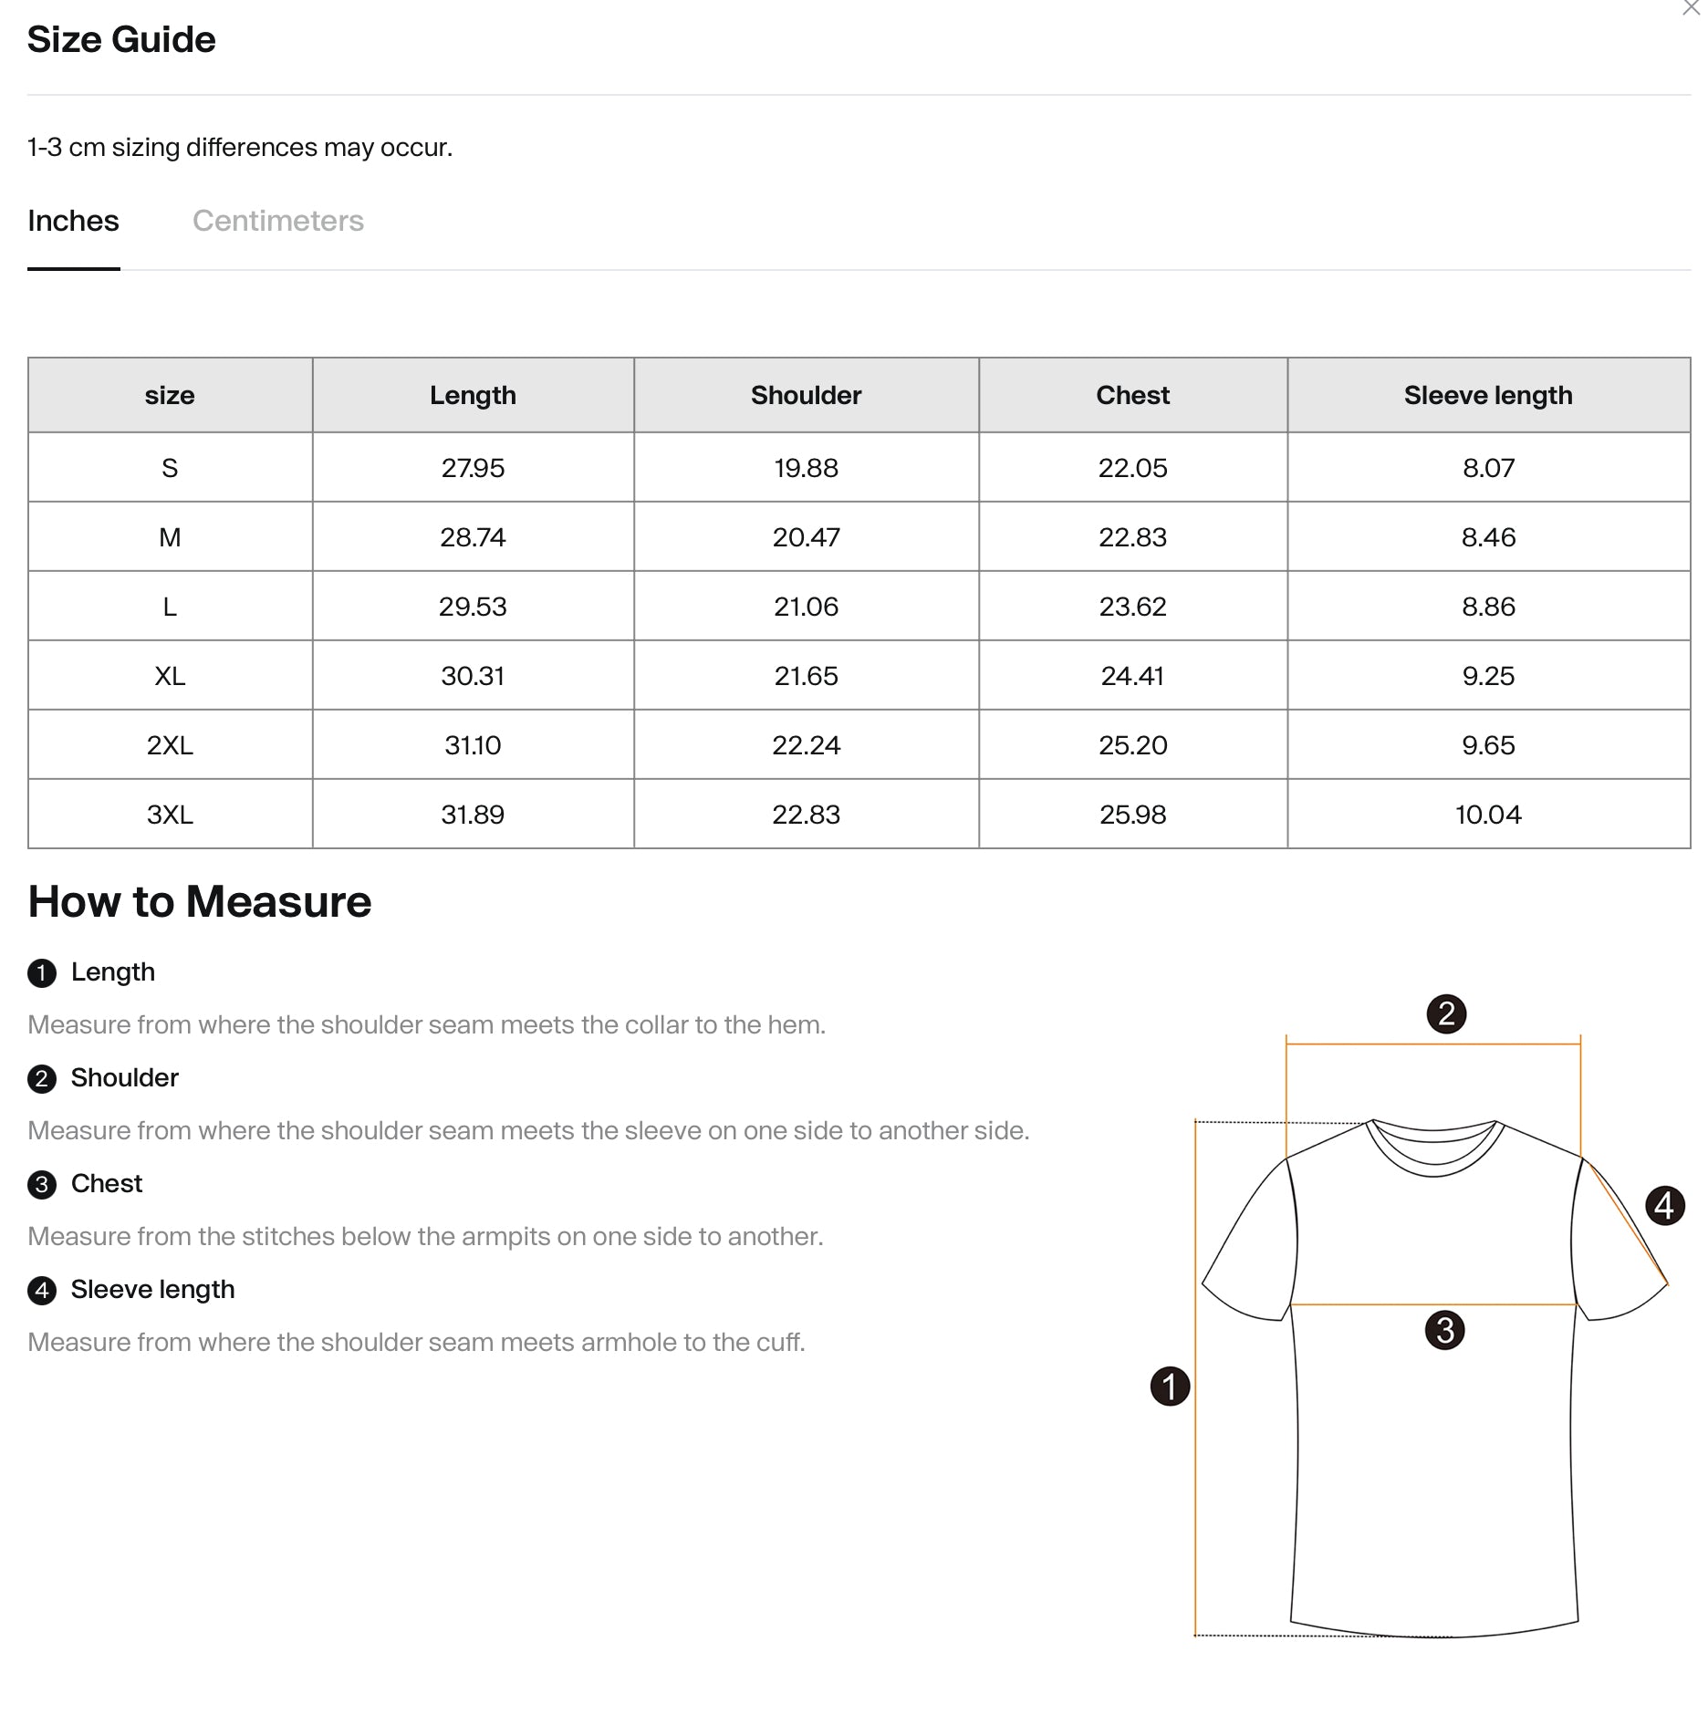
Task: Select the Inches tab
Action: pos(73,221)
